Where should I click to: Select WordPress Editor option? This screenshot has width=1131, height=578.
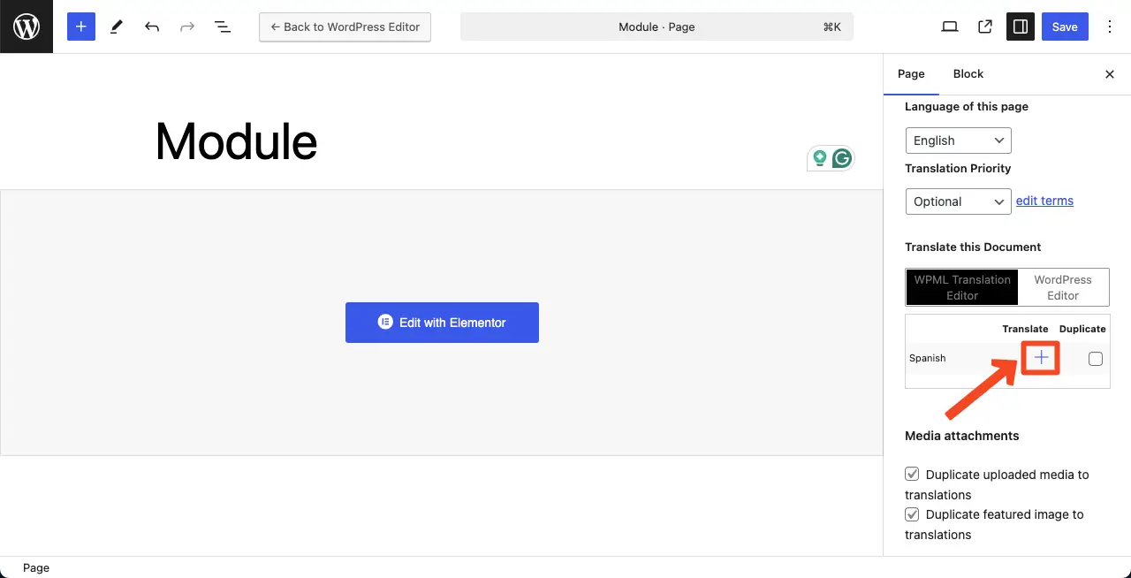[1063, 287]
